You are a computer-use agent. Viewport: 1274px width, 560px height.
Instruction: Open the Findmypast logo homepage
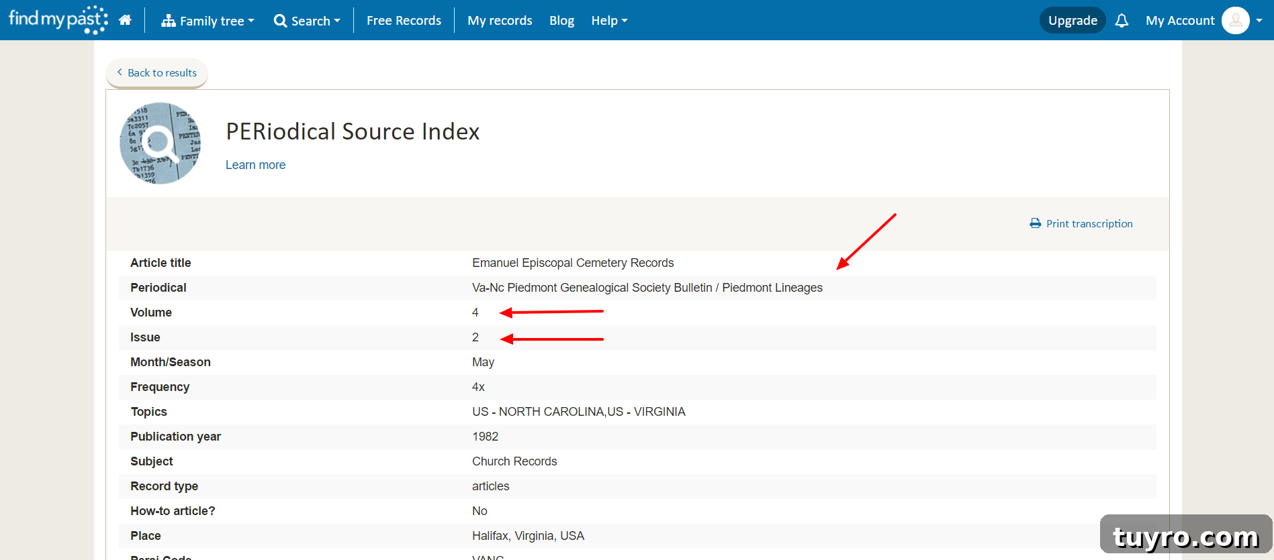[58, 19]
